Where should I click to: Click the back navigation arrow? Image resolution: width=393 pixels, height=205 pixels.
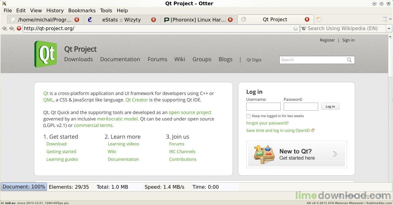pos(4,28)
